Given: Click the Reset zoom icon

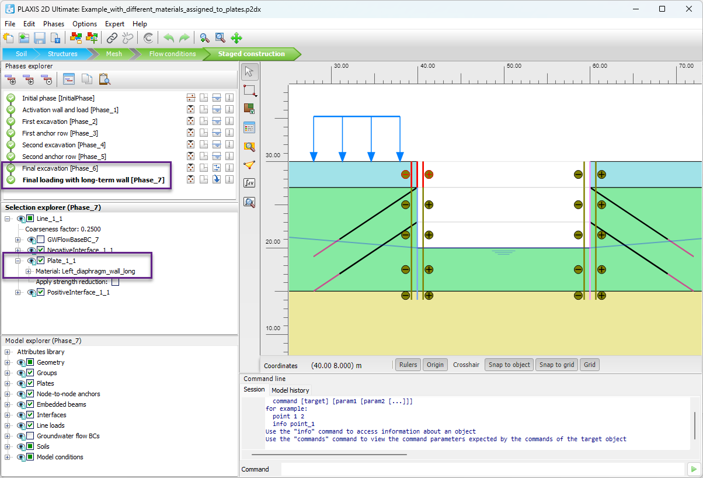Looking at the screenshot, I should tap(220, 38).
